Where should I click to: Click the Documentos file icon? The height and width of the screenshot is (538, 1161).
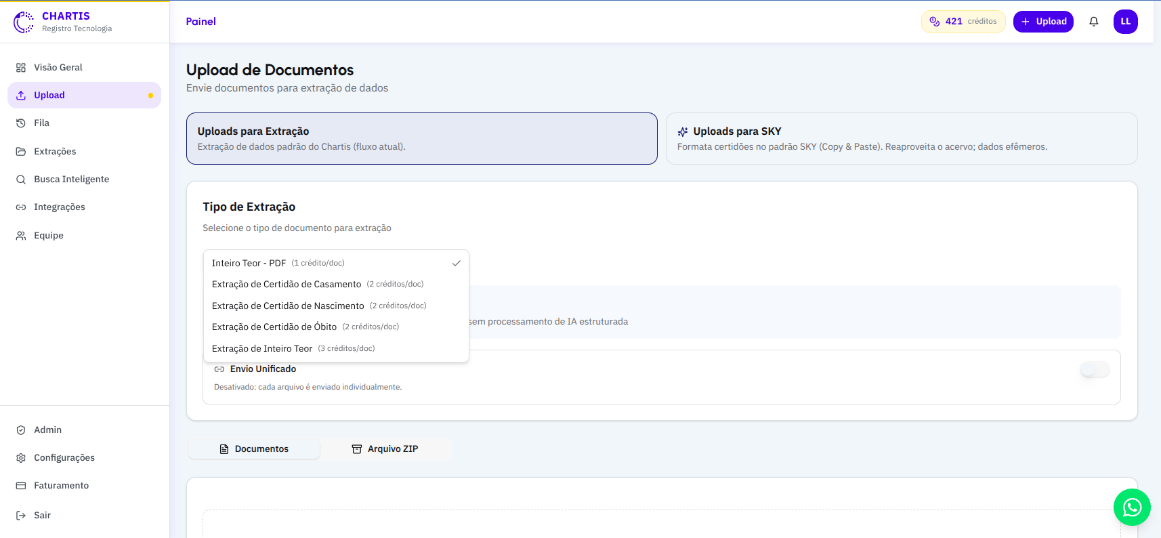click(x=224, y=449)
